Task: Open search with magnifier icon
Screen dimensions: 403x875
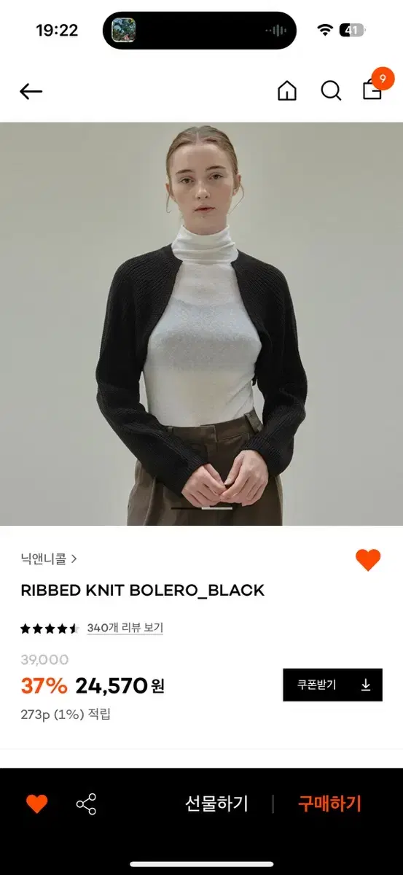Action: pyautogui.click(x=331, y=90)
